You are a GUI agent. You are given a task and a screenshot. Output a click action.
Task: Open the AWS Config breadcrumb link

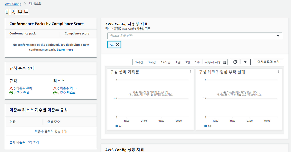pyautogui.click(x=13, y=4)
